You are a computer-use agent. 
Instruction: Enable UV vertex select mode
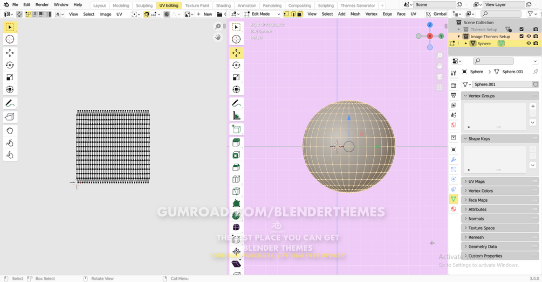point(28,14)
